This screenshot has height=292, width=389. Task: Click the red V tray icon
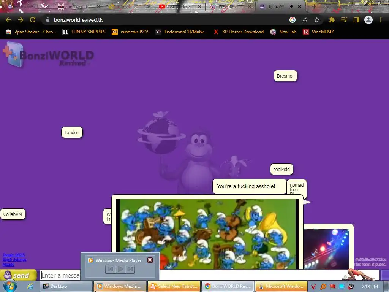tap(313, 287)
